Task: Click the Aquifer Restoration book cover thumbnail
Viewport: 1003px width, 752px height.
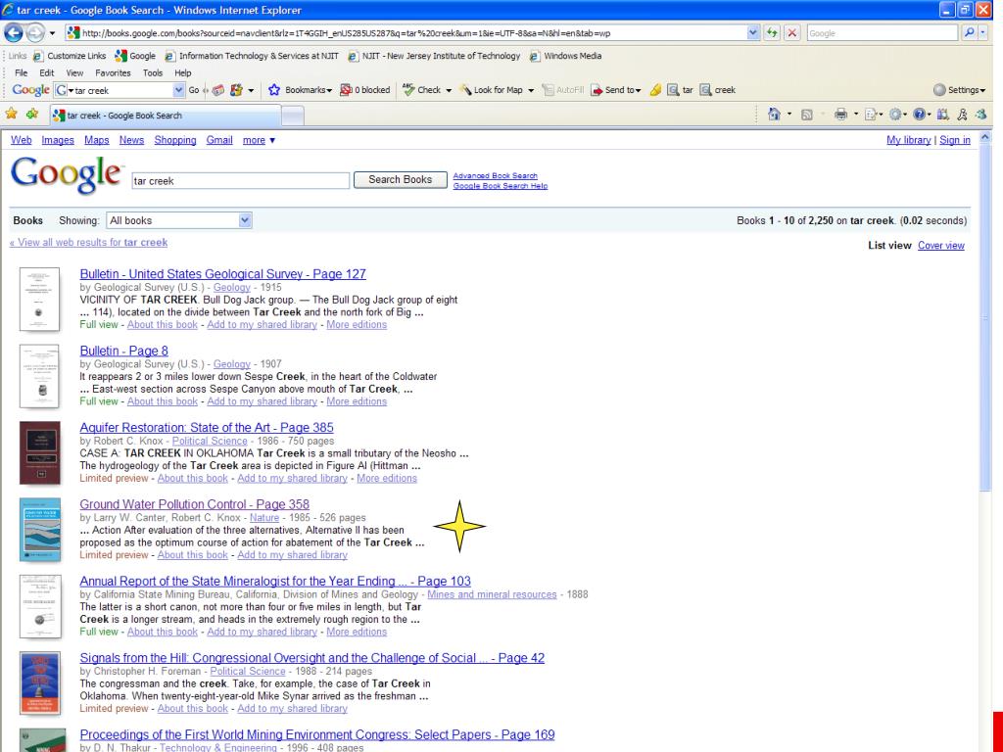Action: click(39, 452)
